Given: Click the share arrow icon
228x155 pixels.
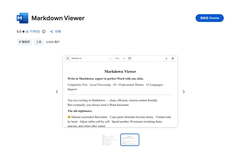Looking at the screenshot, I should 52,31.
